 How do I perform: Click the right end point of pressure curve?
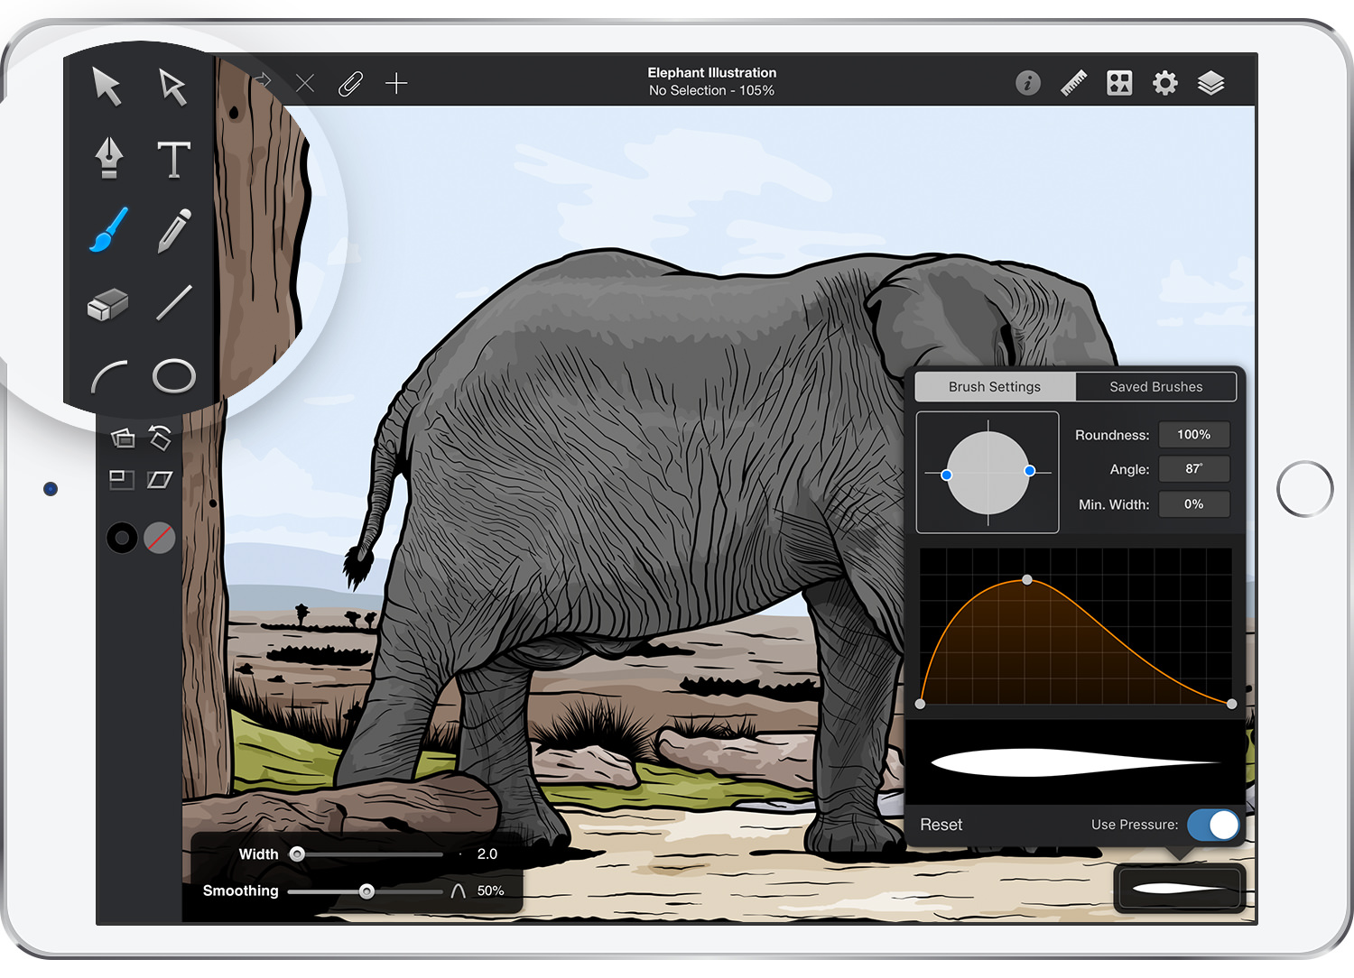(x=1232, y=704)
